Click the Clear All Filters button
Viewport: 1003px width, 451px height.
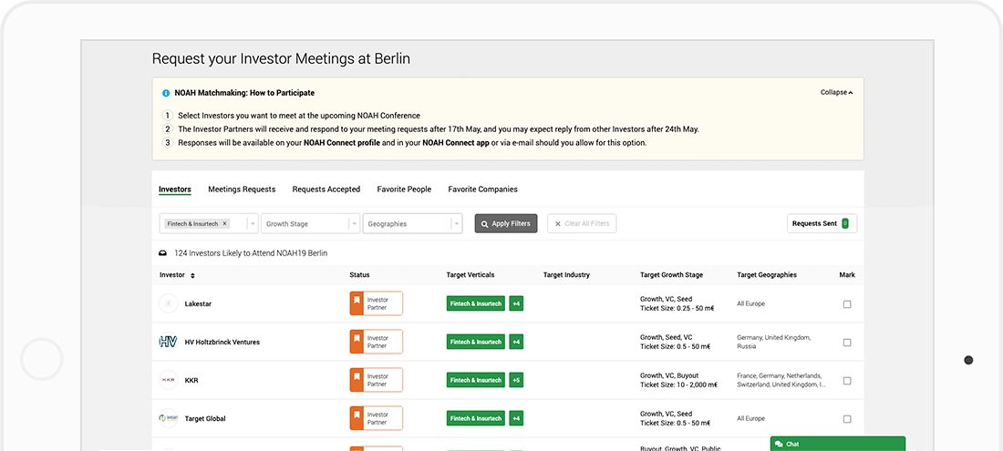582,223
